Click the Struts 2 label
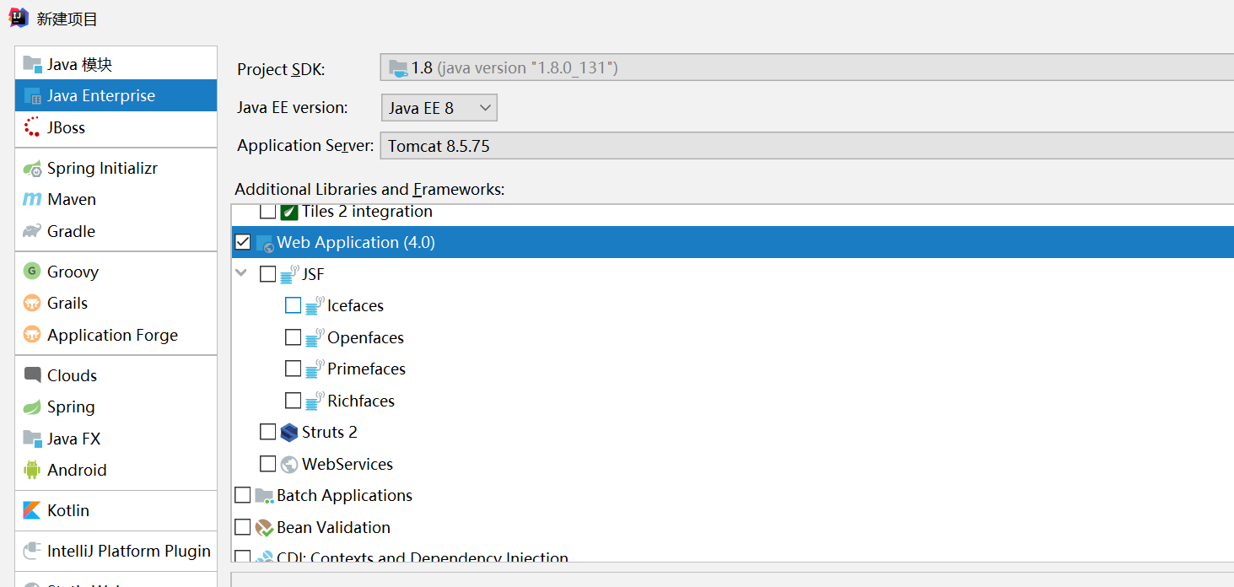Screen dimensions: 1234x587 coord(330,432)
